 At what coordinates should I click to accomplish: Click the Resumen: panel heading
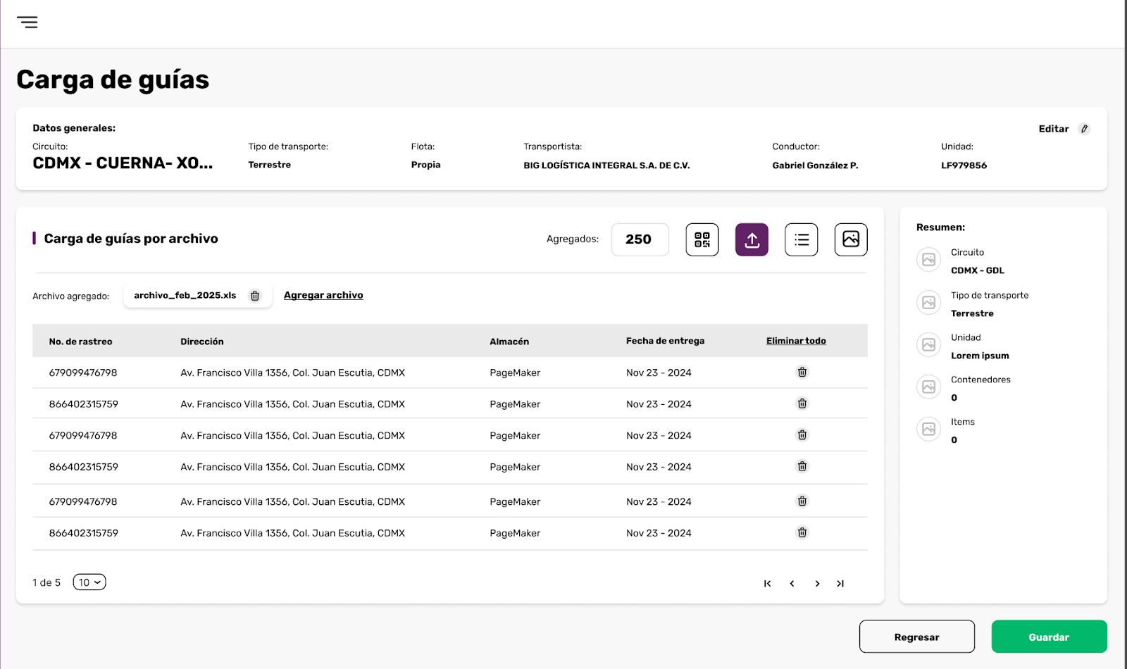point(940,227)
